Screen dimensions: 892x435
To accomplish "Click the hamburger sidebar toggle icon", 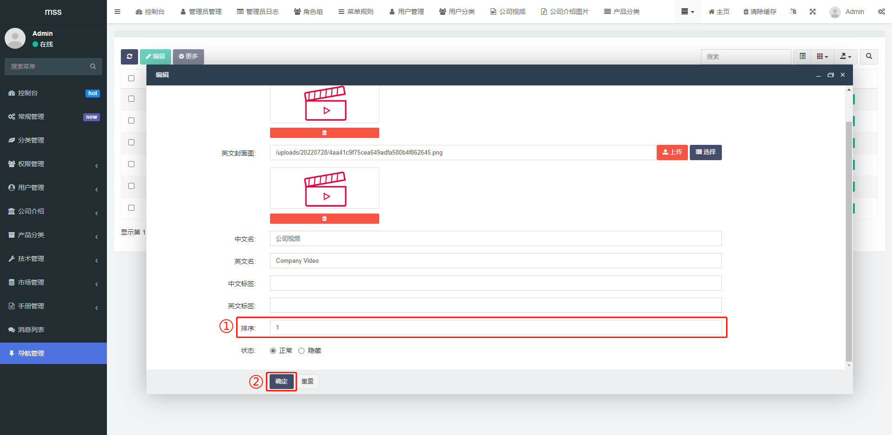I will (x=117, y=12).
